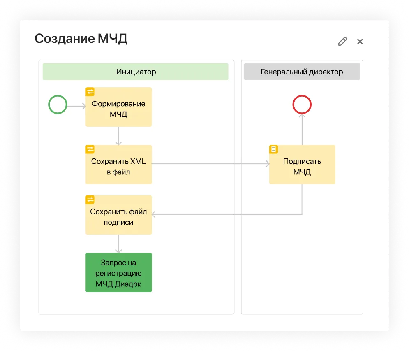
Task: Open the green Запрос на регистрацию МЧД Диадок block
Action: (118, 272)
